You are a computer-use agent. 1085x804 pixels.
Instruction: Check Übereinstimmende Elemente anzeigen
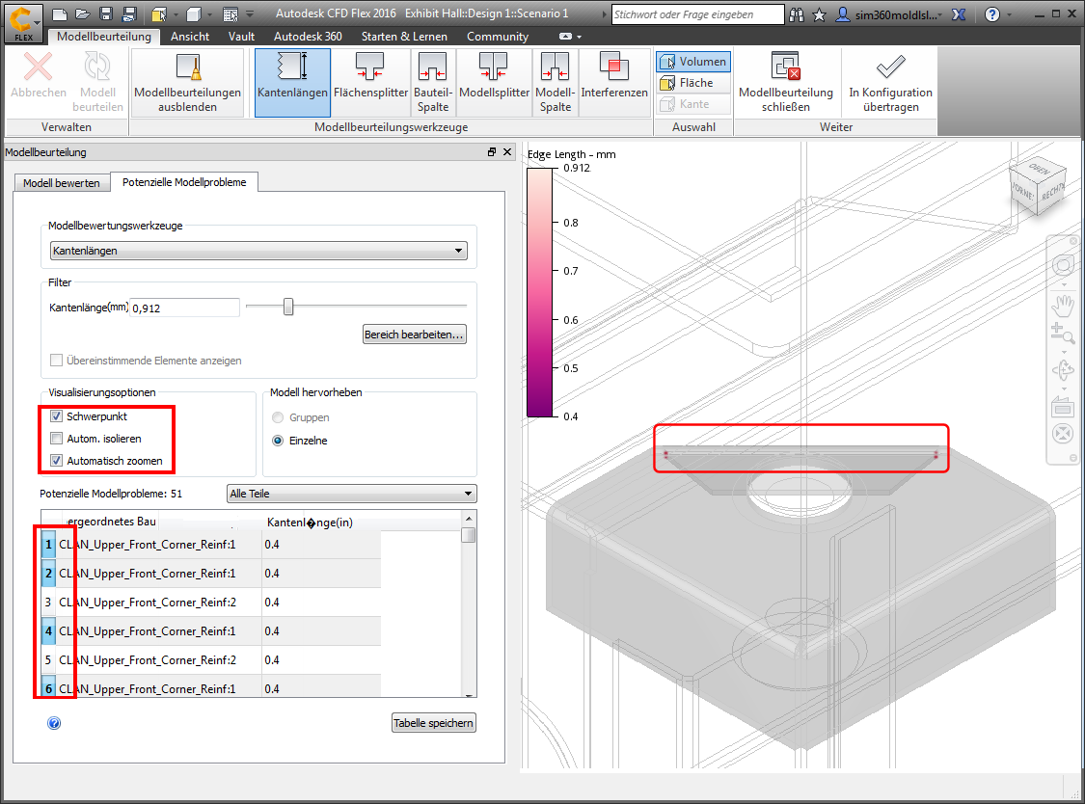57,360
